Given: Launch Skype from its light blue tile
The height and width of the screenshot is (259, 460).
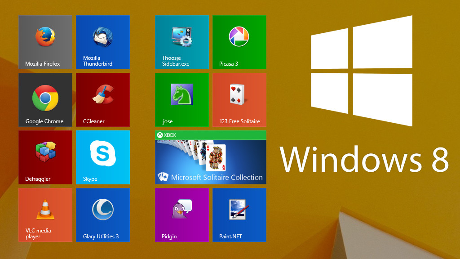Looking at the screenshot, I should click(103, 157).
